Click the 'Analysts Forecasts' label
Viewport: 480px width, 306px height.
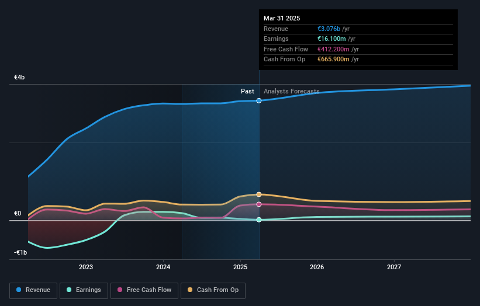291,91
